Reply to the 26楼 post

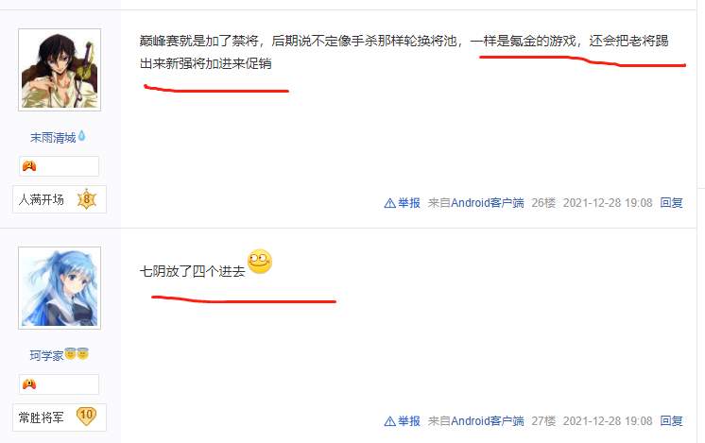(x=671, y=203)
